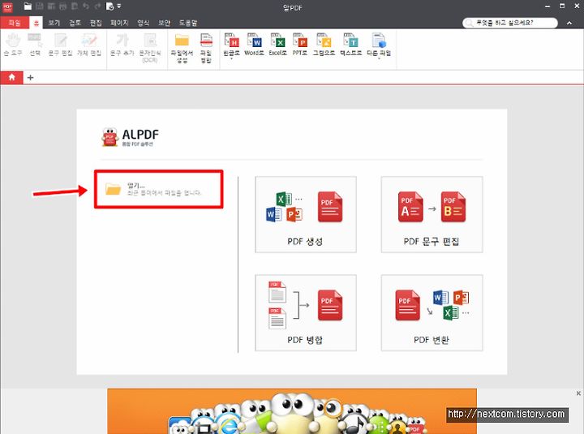Screen dimensions: 584x434
Task: Click the home tab house icon
Action: pos(12,77)
